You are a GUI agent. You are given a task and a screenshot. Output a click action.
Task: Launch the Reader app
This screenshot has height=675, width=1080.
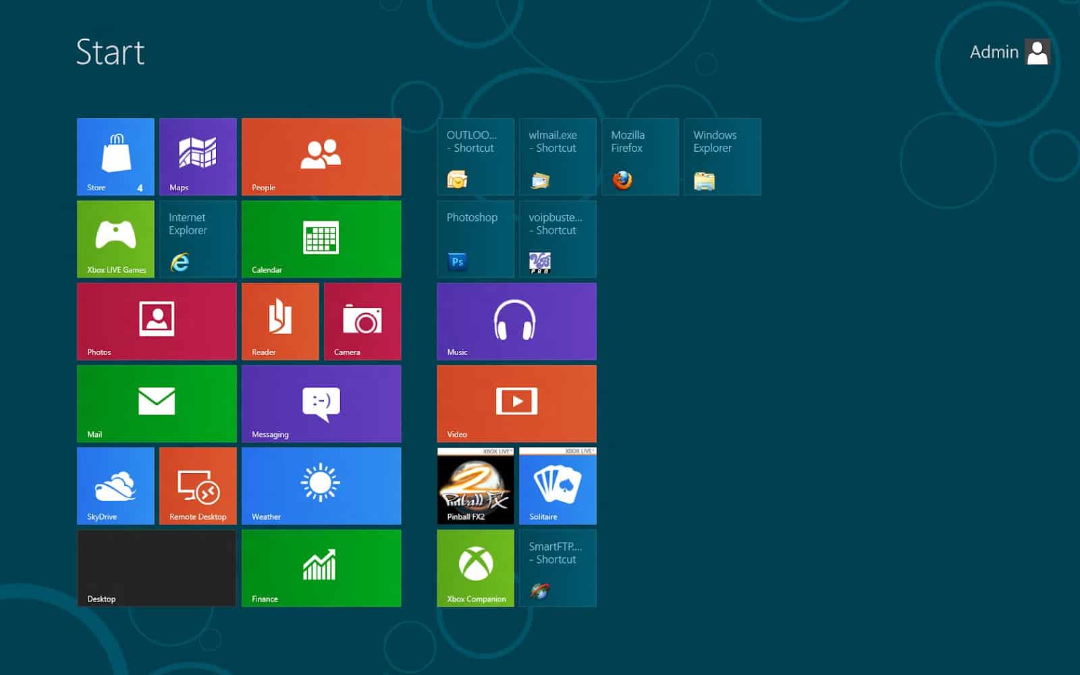[x=280, y=321]
